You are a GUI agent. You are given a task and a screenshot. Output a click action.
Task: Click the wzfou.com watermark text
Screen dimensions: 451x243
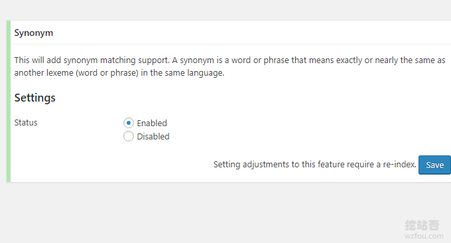424,236
